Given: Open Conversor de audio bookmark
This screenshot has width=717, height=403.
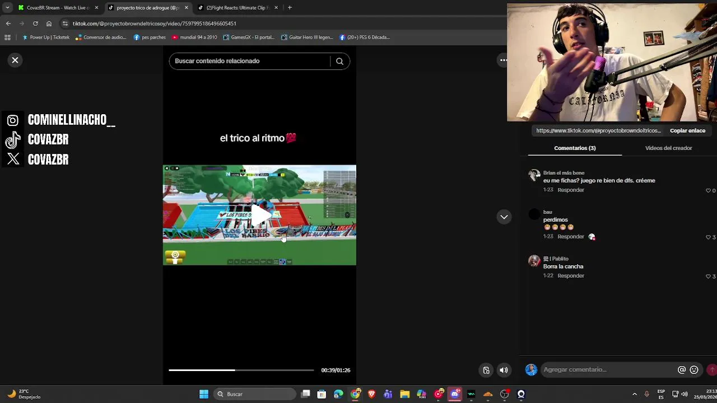Looking at the screenshot, I should point(101,38).
